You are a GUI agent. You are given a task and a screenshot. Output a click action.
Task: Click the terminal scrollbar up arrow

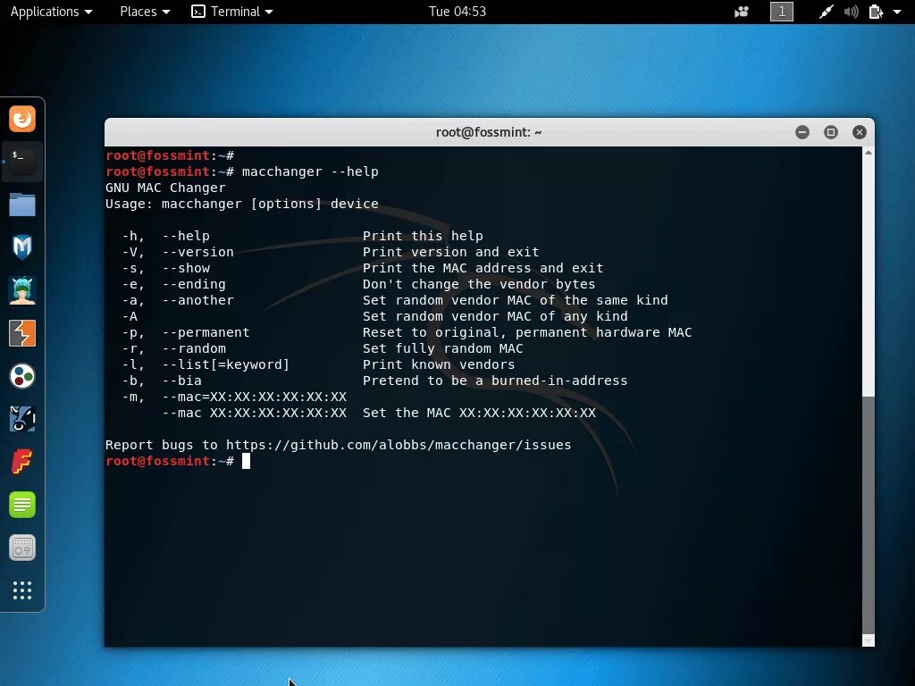pyautogui.click(x=869, y=153)
